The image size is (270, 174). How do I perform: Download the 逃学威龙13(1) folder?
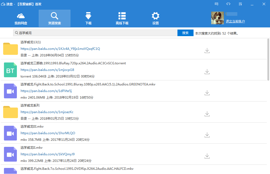[207, 50]
